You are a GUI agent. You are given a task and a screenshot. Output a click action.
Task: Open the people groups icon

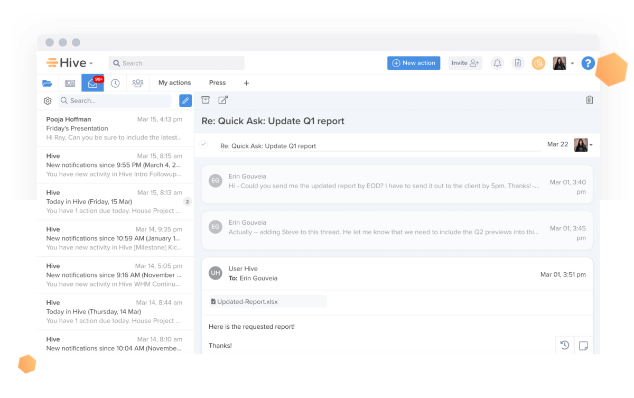click(x=138, y=83)
